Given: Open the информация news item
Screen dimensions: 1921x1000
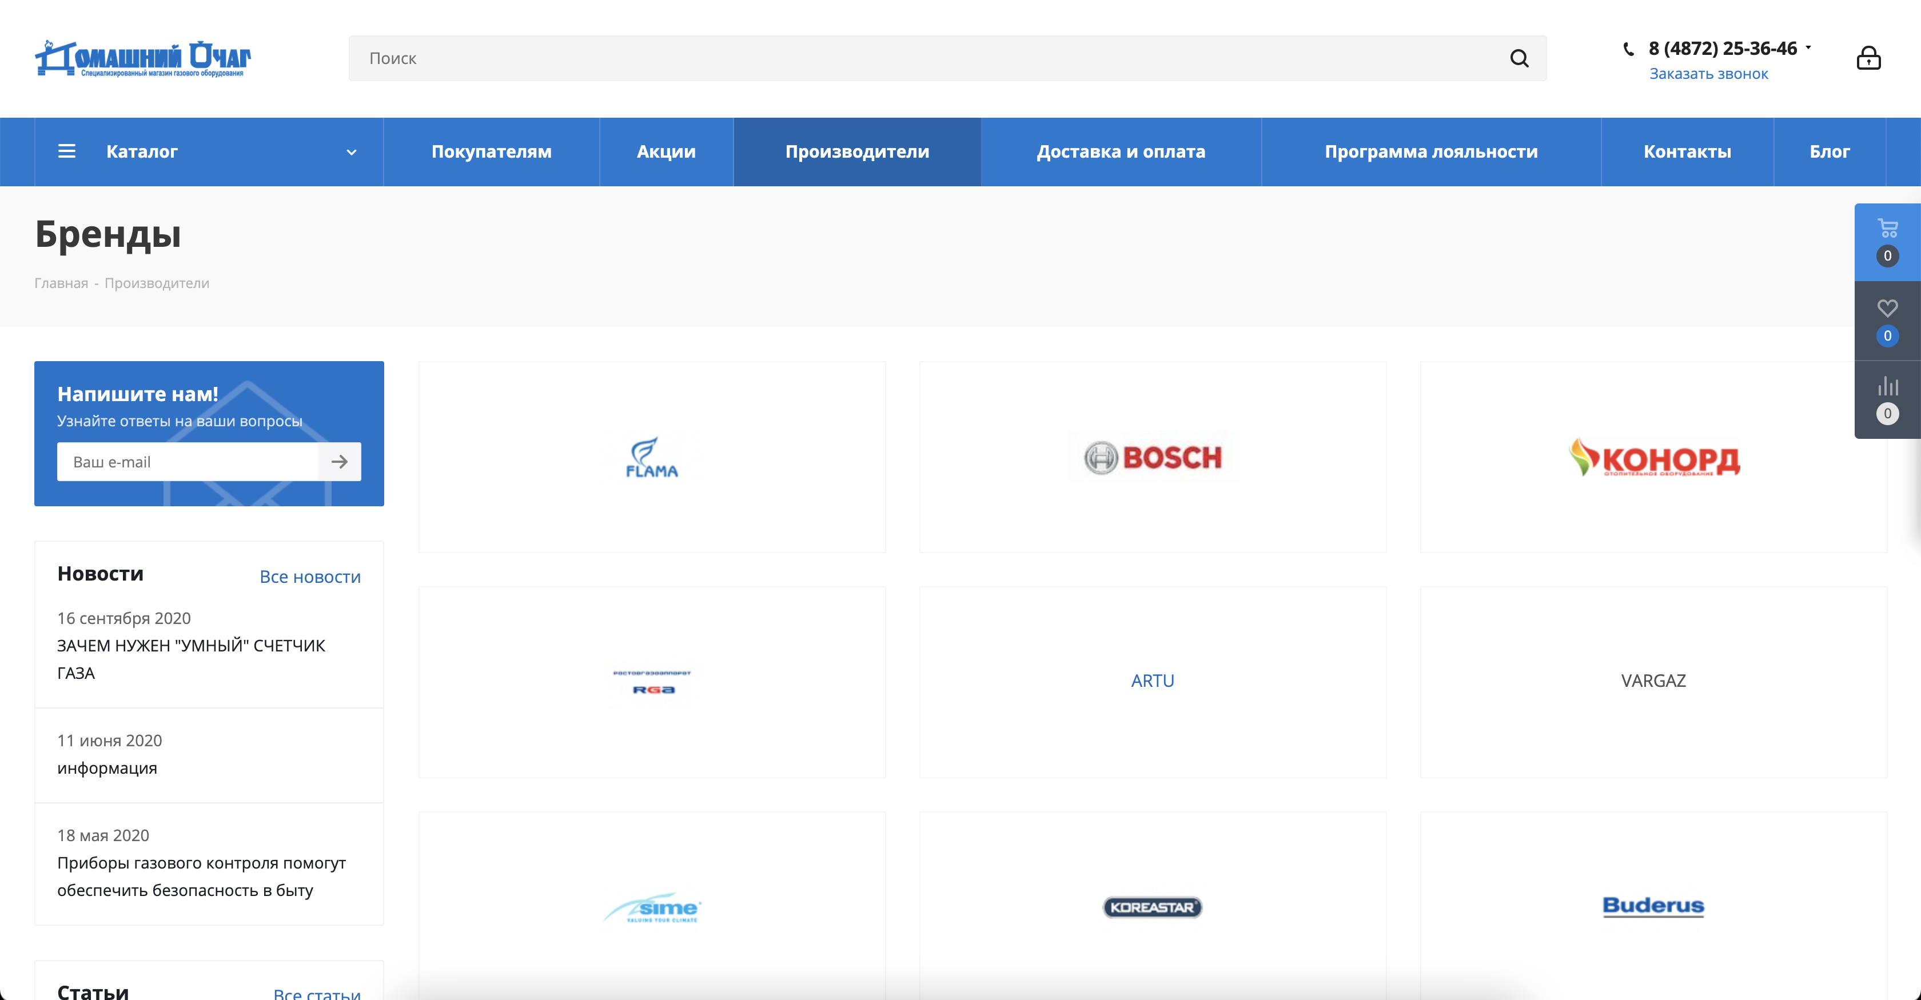Looking at the screenshot, I should (107, 768).
